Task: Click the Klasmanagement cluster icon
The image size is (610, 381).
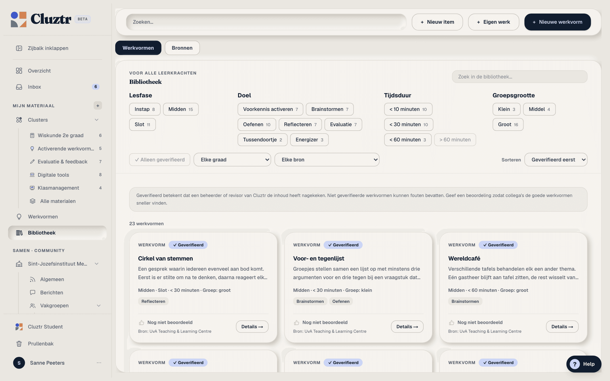Action: tap(32, 188)
